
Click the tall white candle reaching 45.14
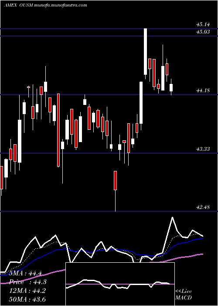coord(145,52)
